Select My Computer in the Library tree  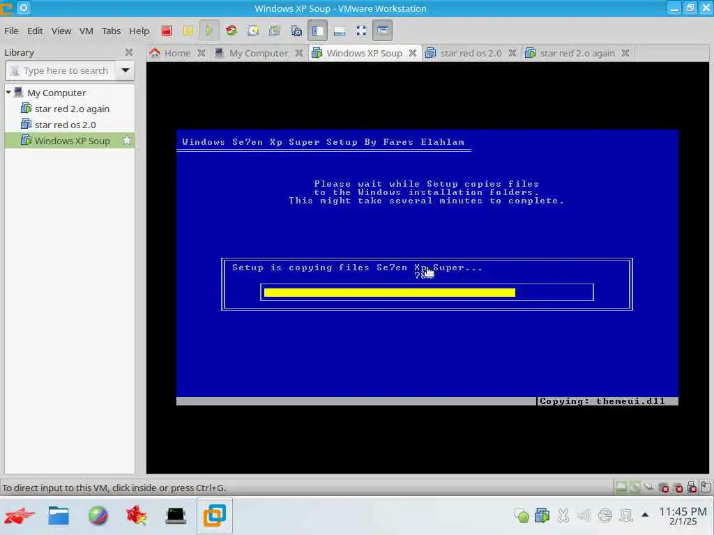pos(56,93)
